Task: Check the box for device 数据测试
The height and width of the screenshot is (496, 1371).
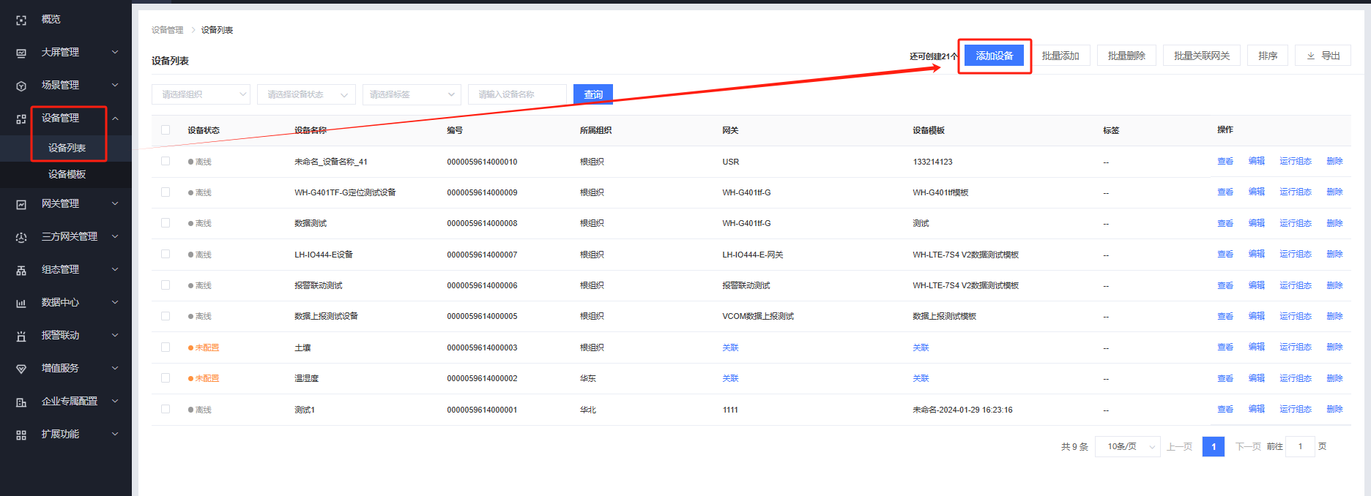Action: tap(166, 223)
